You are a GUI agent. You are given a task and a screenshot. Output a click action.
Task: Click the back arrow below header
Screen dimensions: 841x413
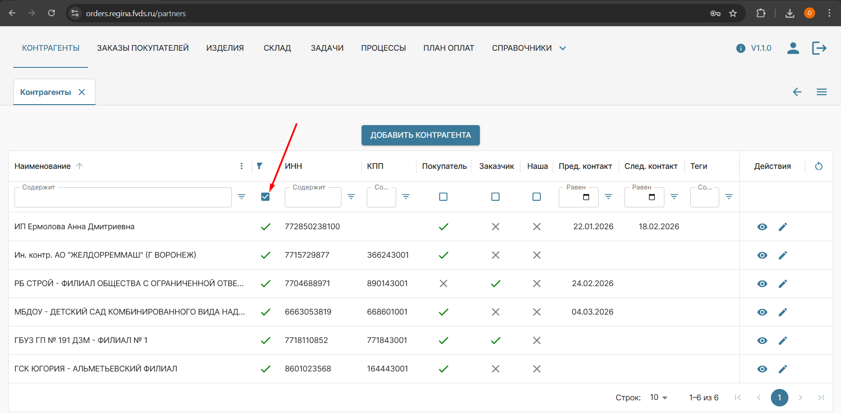pyautogui.click(x=797, y=92)
